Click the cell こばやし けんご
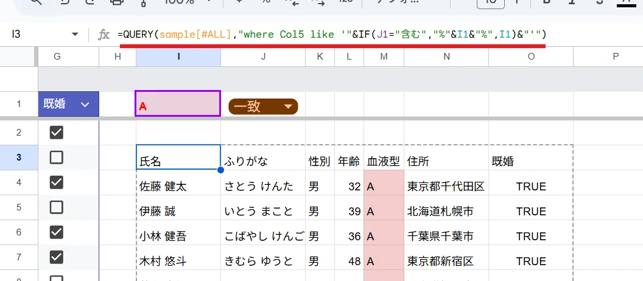This screenshot has width=643, height=281. (263, 232)
